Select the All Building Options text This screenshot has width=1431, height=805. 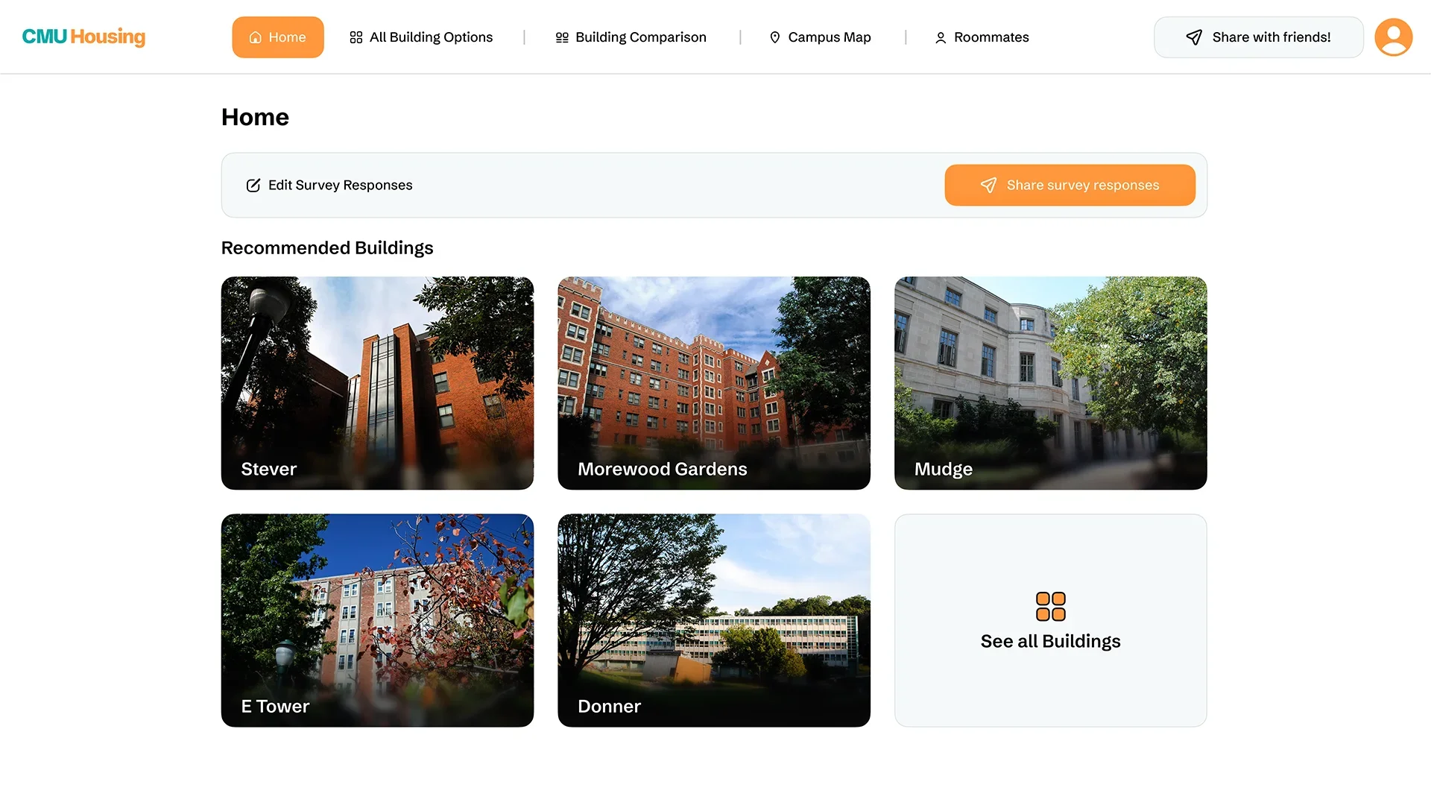431,37
